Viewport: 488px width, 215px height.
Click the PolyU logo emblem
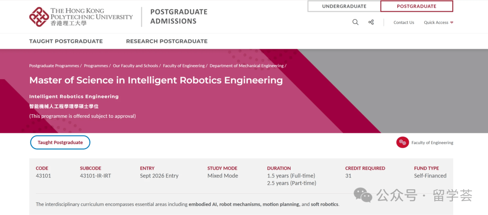[x=39, y=17]
